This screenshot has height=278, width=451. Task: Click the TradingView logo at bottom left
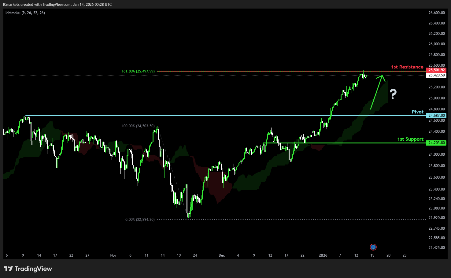(x=28, y=269)
